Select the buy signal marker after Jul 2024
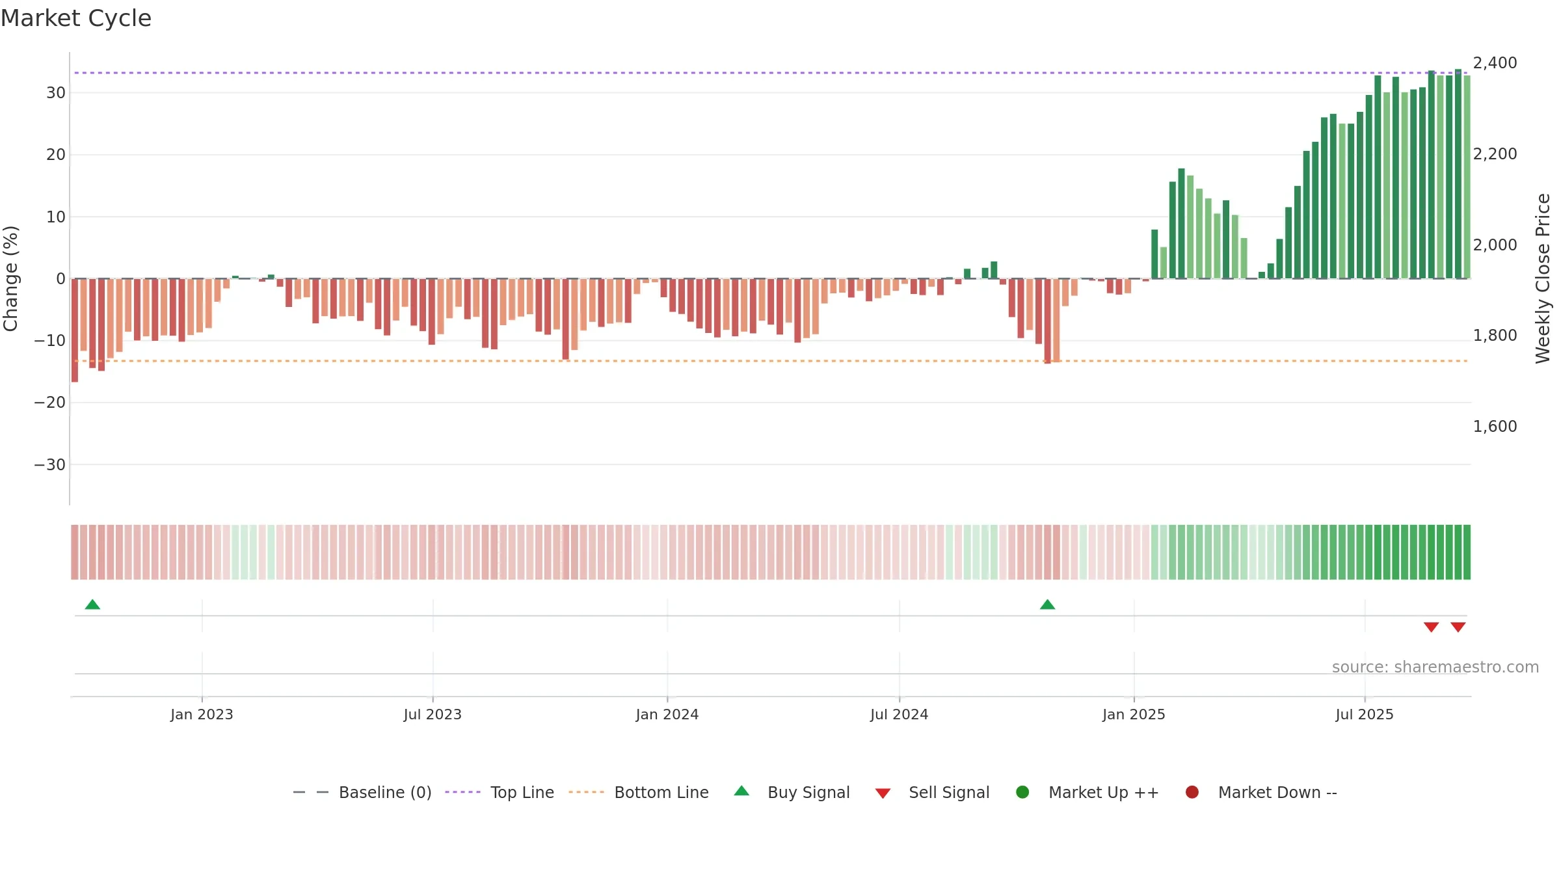 1047,604
